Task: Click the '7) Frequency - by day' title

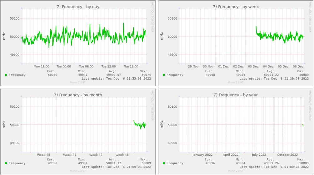Action: 78,7
